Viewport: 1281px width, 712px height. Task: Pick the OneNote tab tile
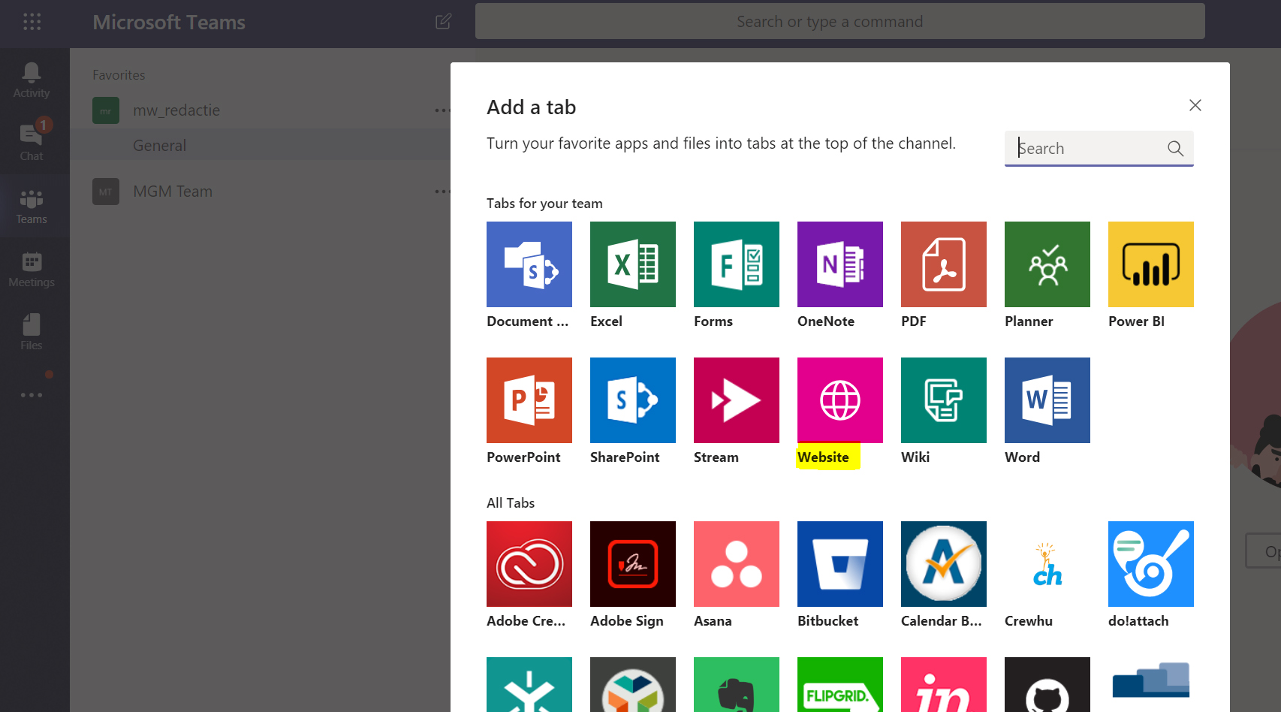click(840, 264)
